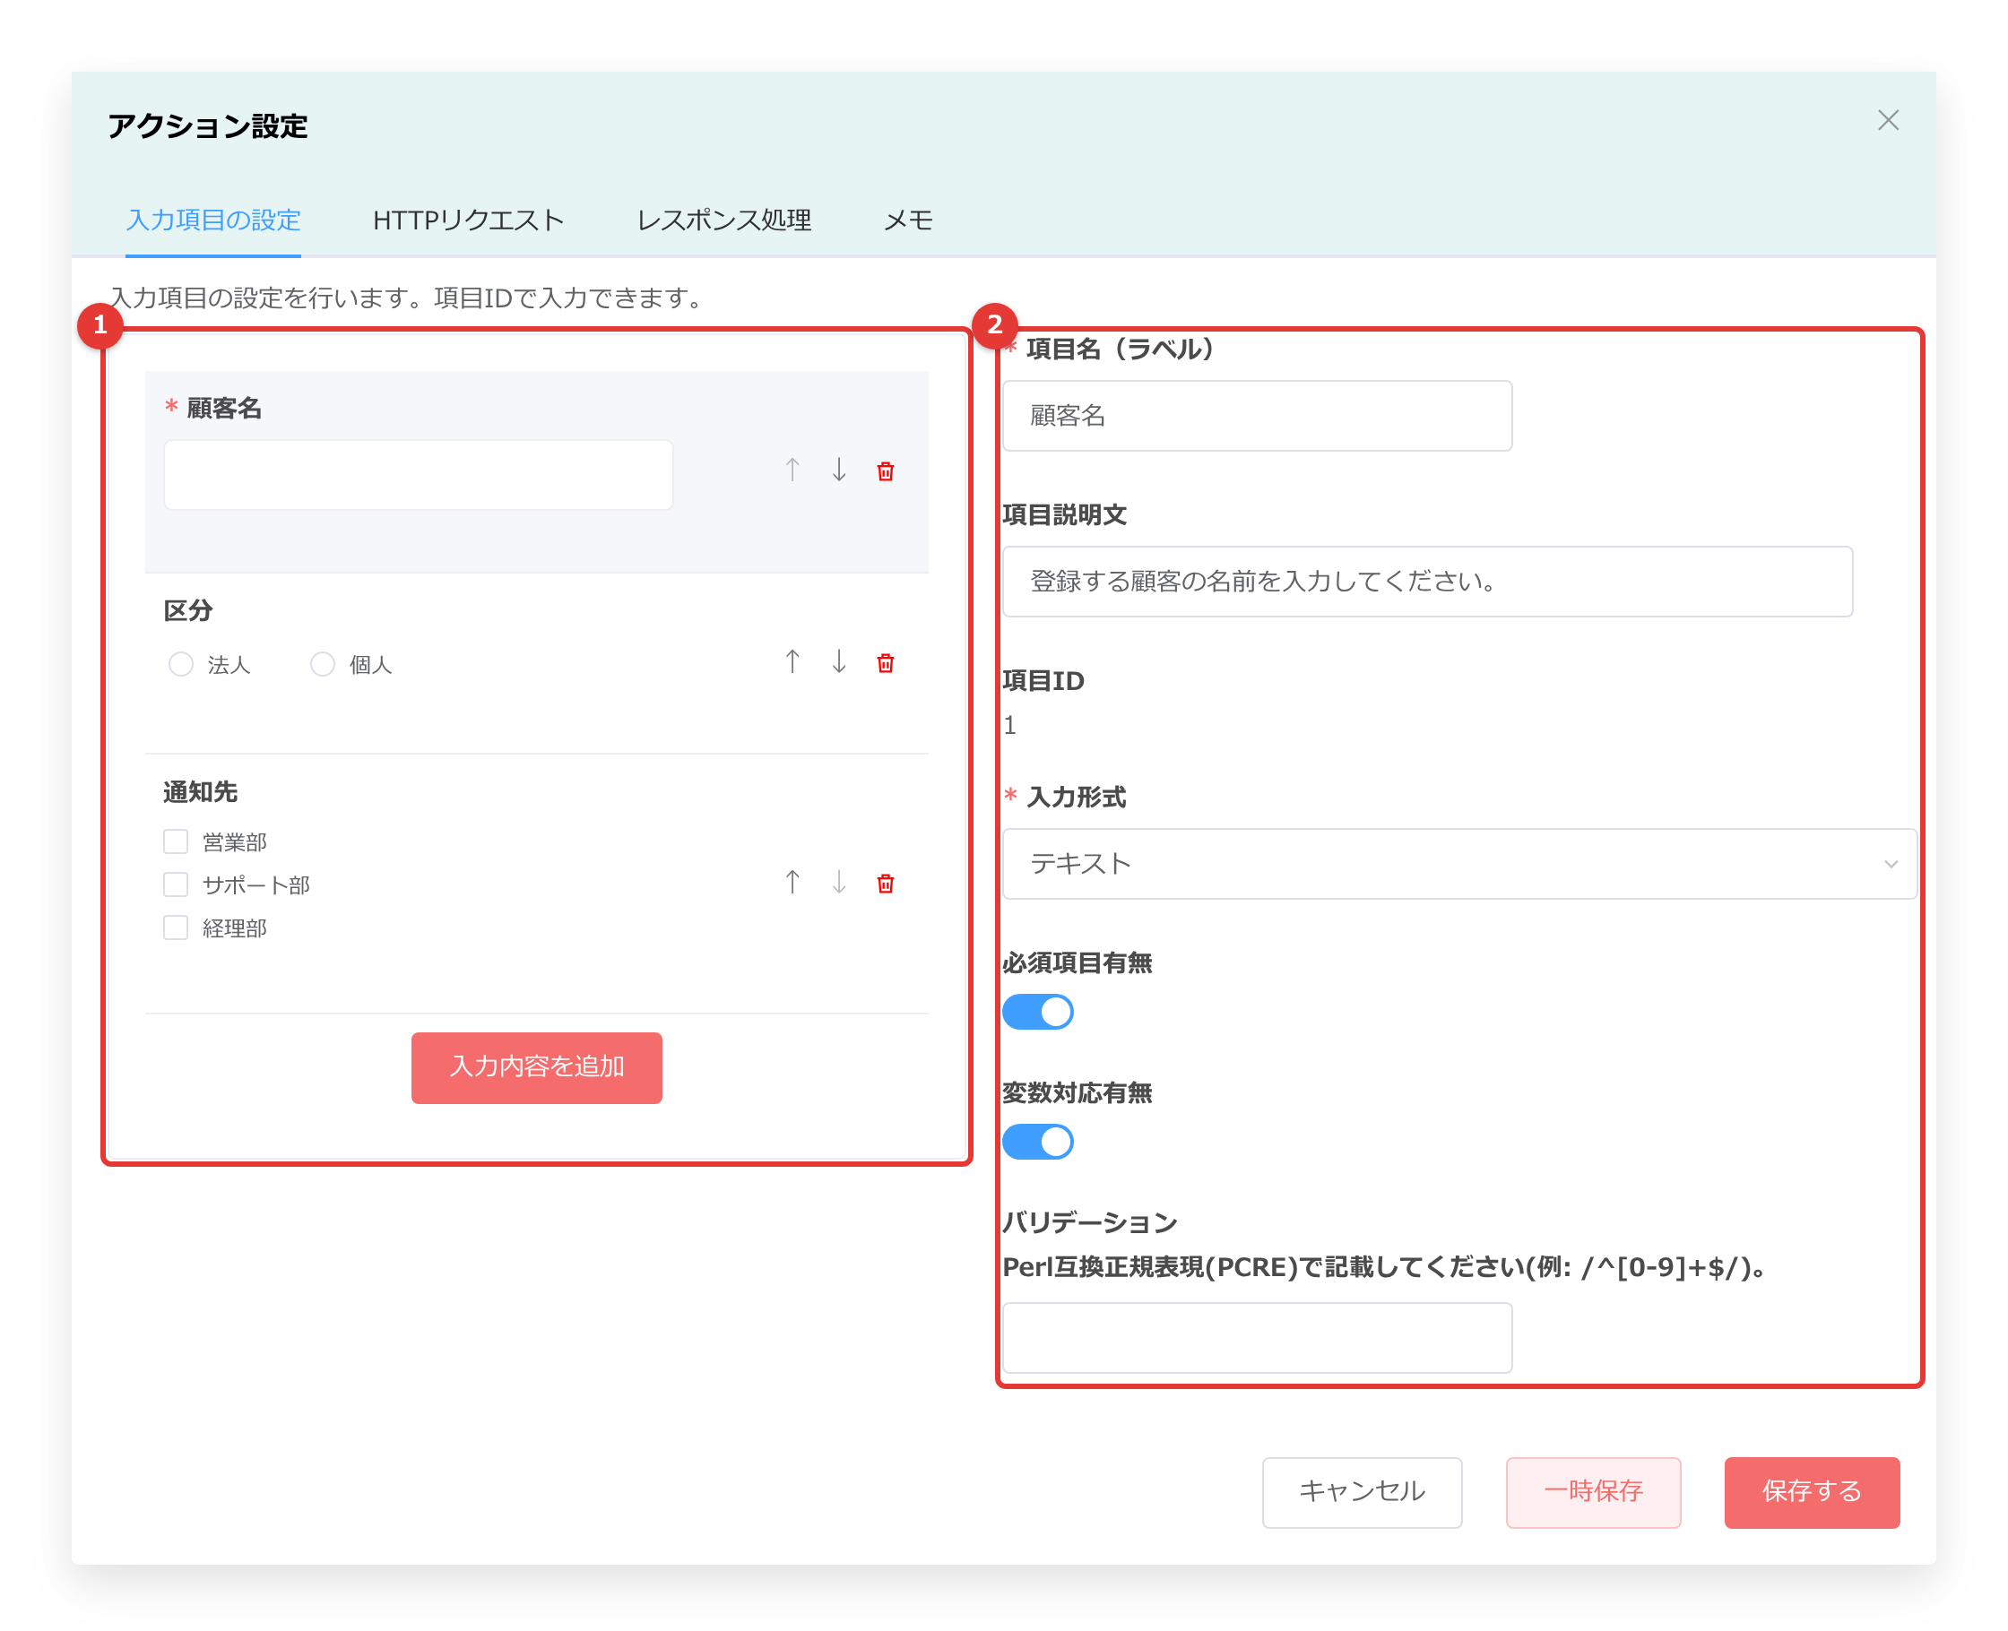Click the 入力内容を追加 button
The image size is (2008, 1631).
click(537, 1067)
